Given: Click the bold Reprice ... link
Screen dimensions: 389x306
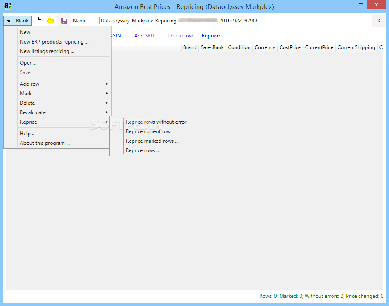Looking at the screenshot, I should (214, 36).
